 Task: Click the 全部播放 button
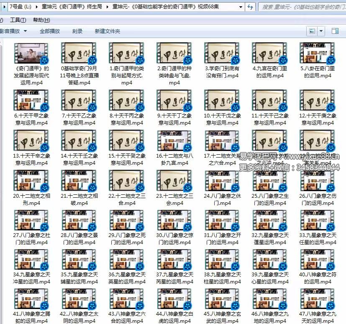click(x=50, y=31)
